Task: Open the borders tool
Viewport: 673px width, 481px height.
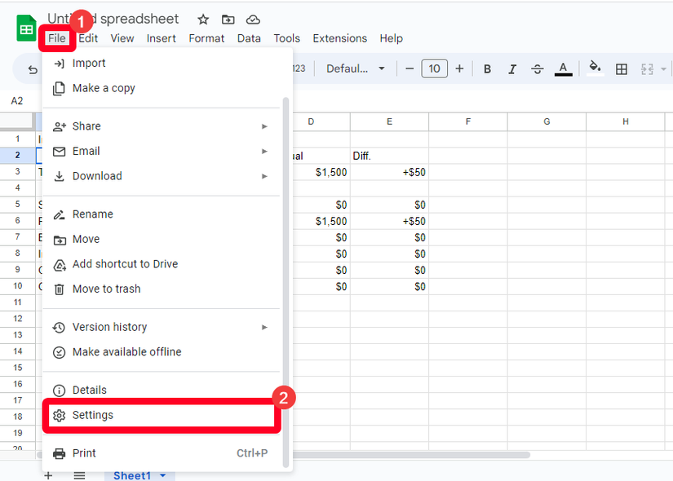Action: [x=621, y=68]
